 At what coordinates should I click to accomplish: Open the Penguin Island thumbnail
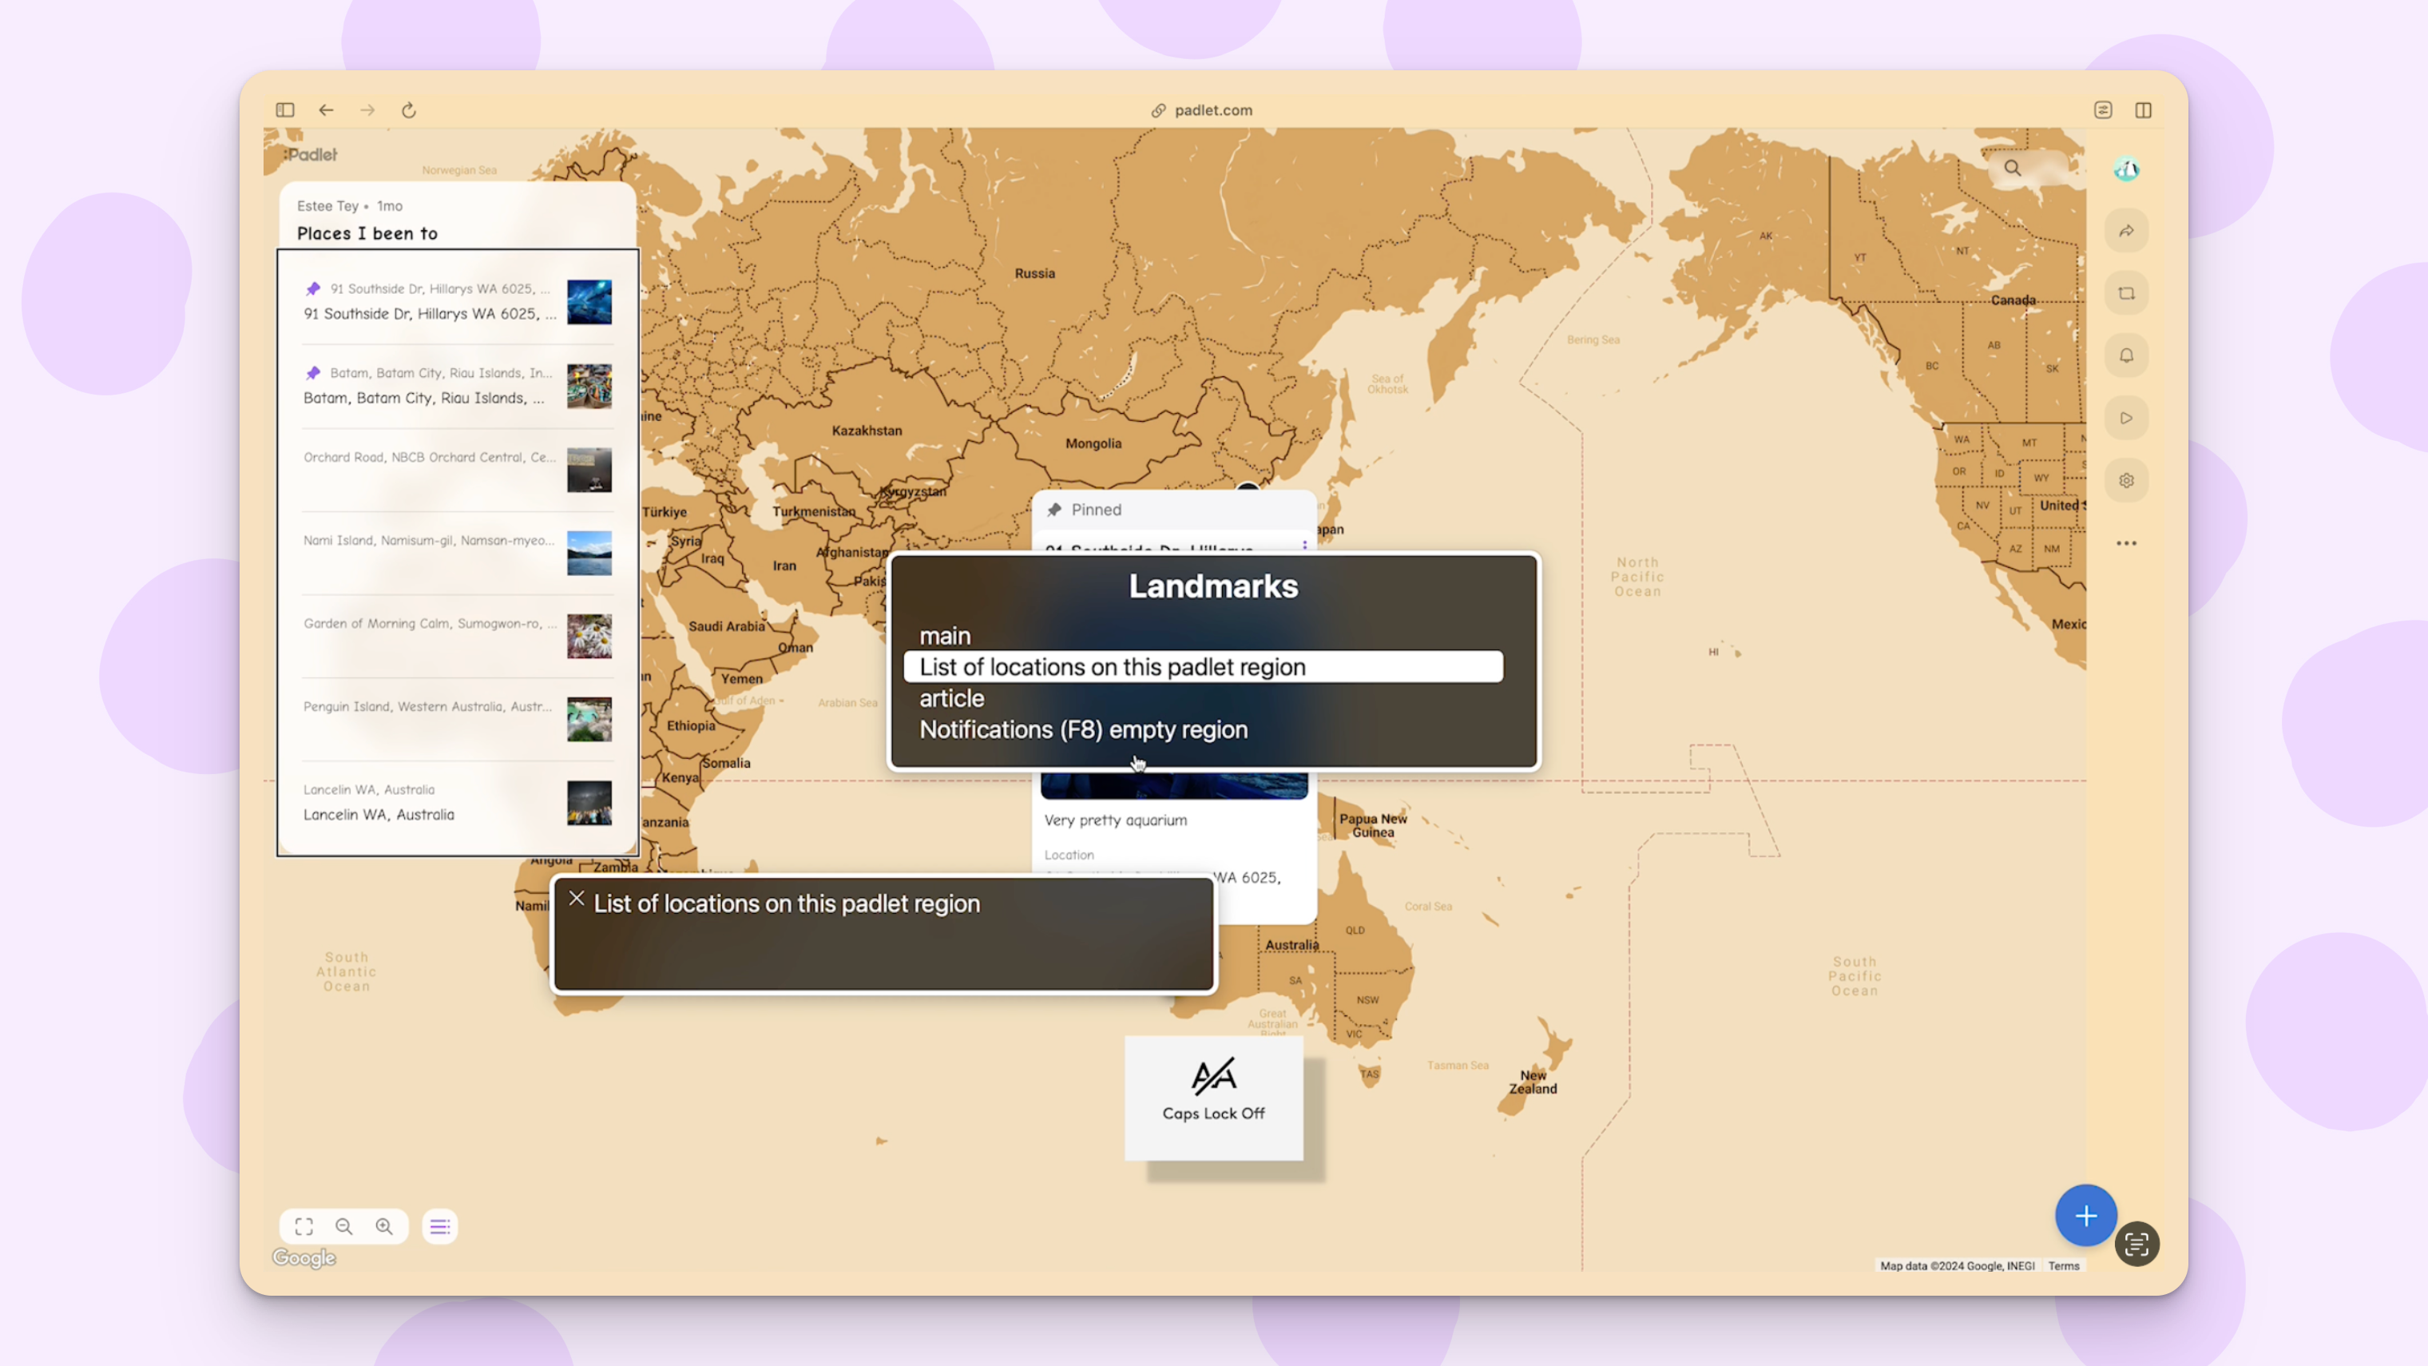coord(589,719)
